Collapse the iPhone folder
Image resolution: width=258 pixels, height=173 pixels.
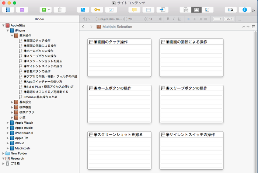[8, 31]
